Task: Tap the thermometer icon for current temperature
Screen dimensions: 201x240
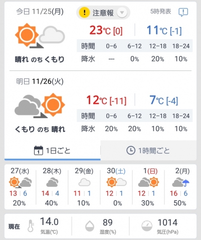Action: tap(31, 225)
